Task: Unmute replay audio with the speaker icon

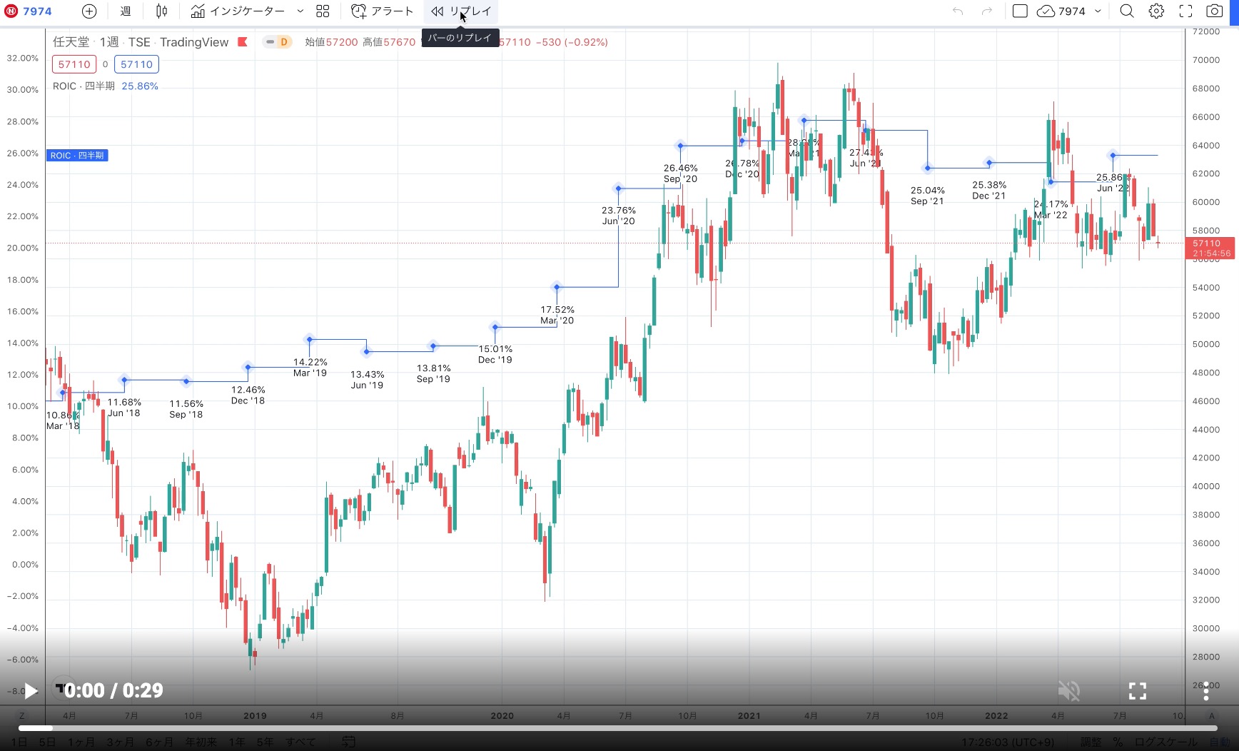Action: click(1068, 690)
